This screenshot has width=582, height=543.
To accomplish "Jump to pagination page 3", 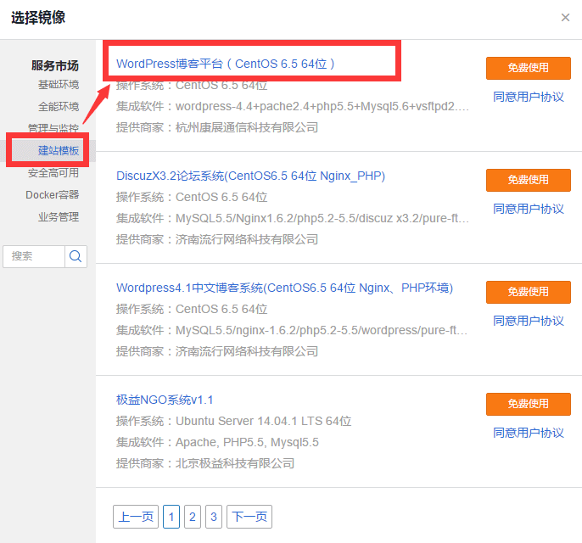I will point(214,517).
